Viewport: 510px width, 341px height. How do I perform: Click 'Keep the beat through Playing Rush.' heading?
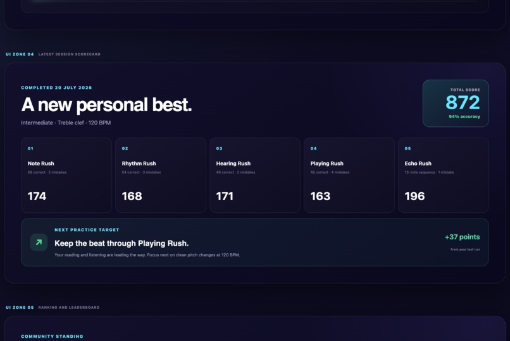pyautogui.click(x=121, y=243)
